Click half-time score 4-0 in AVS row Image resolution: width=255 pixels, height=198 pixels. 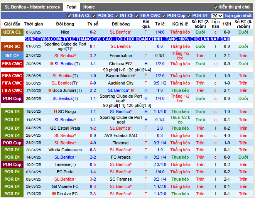click(227, 135)
